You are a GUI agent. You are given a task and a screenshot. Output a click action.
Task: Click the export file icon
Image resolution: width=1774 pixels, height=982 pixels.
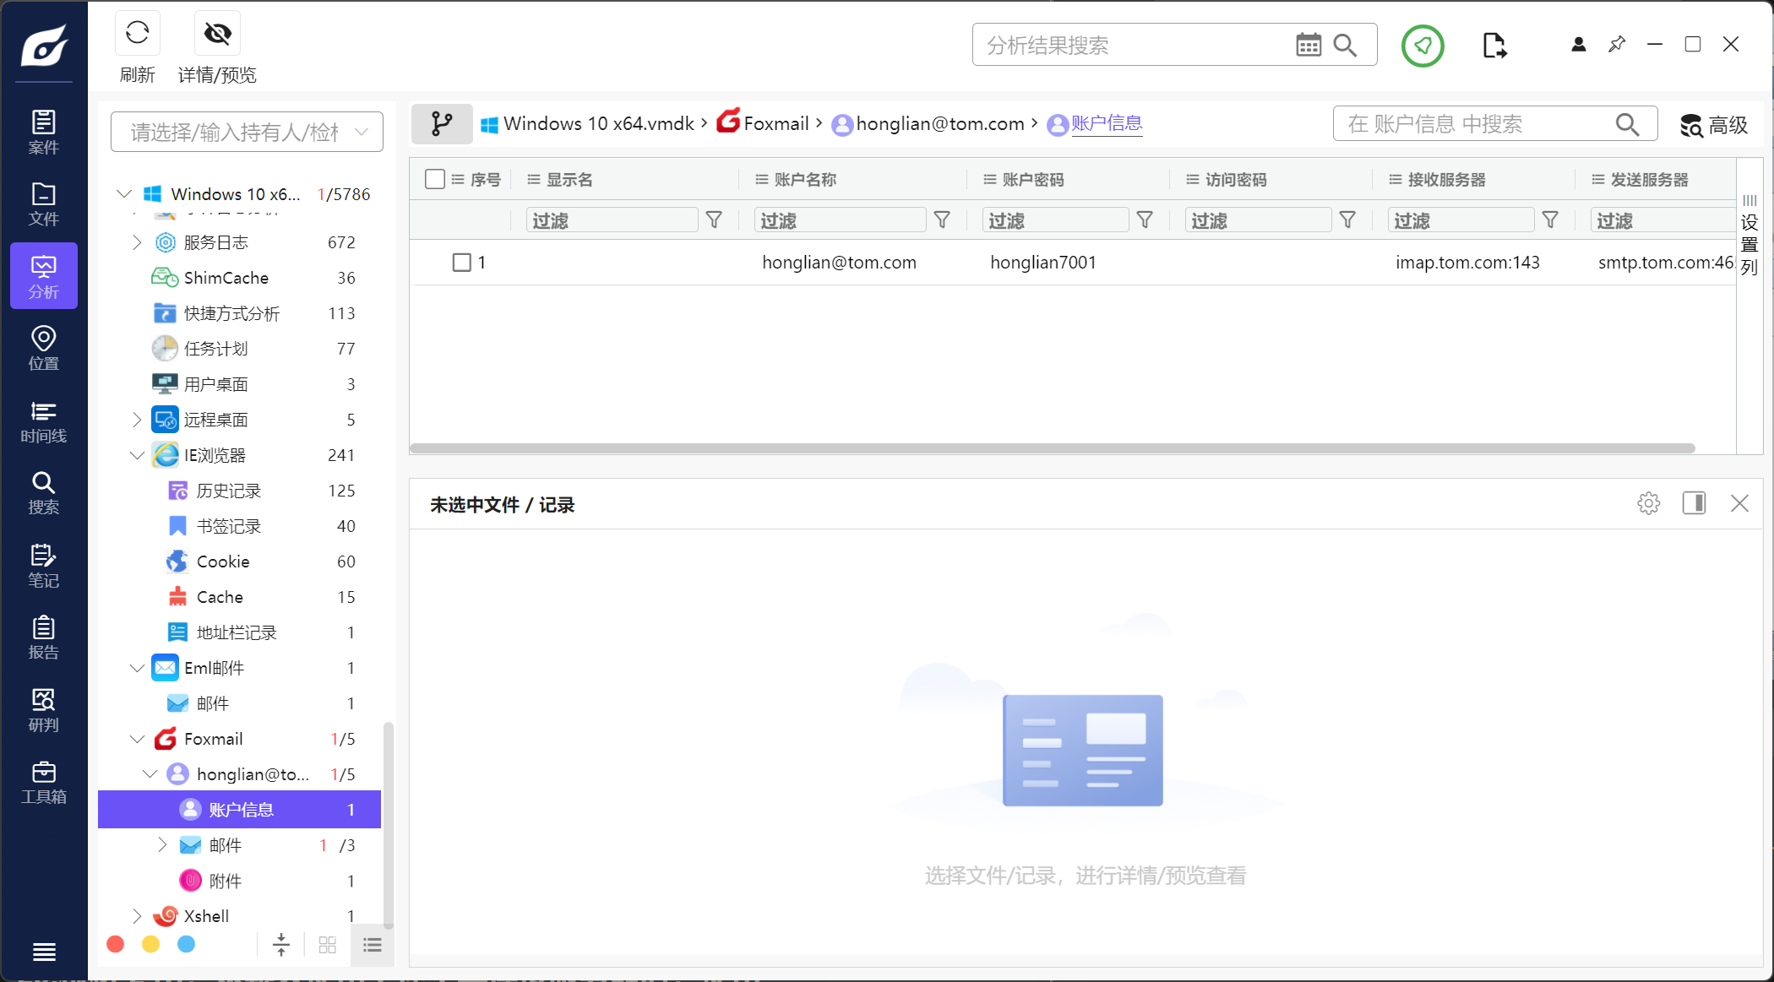pos(1494,46)
